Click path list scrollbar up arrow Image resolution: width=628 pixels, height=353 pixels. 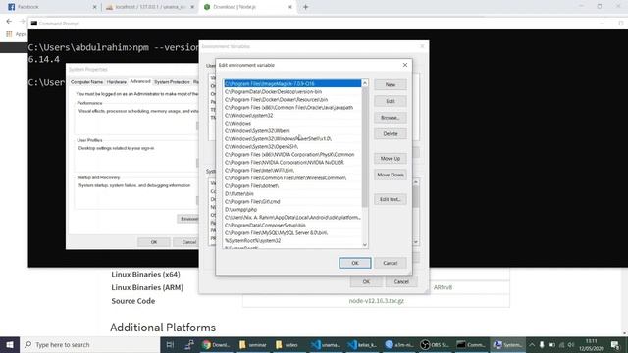[x=364, y=83]
